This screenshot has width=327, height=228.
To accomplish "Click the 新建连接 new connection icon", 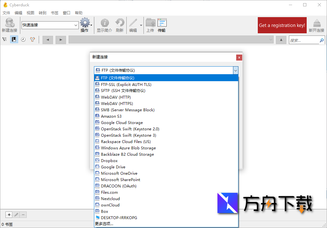I will coord(10,23).
